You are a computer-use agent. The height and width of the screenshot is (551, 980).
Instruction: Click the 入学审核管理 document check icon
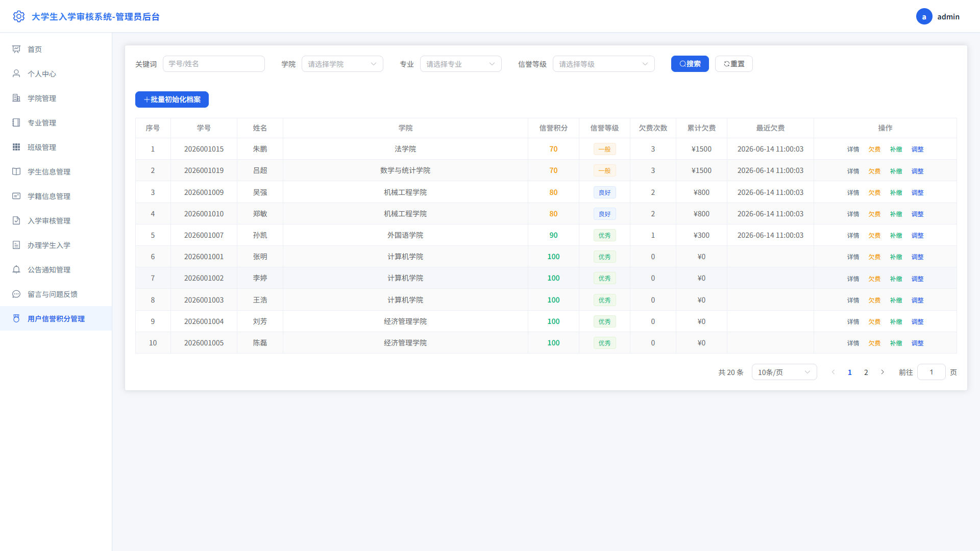pyautogui.click(x=16, y=220)
